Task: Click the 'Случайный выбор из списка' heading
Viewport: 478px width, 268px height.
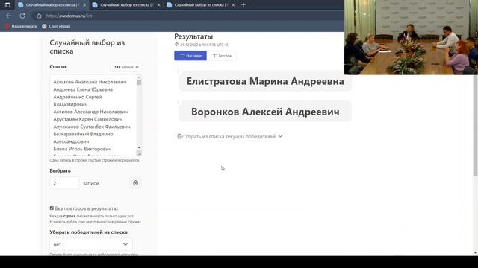Action: click(x=87, y=47)
